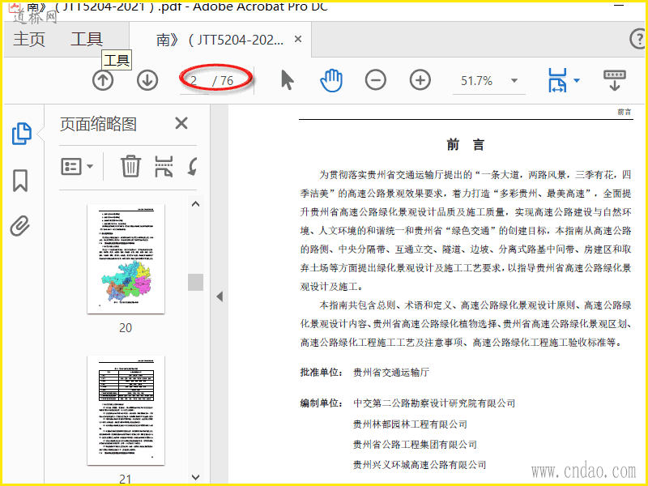
Task: Click 贵州省交通运输厅 text
Action: click(391, 373)
